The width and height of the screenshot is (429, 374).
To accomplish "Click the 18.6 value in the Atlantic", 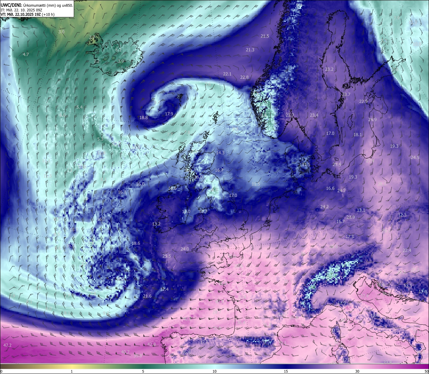I will click(136, 243).
